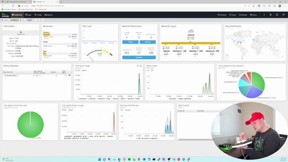Click the Internal interface icon in Network Layout
The width and height of the screenshot is (288, 162).
click(x=166, y=54)
